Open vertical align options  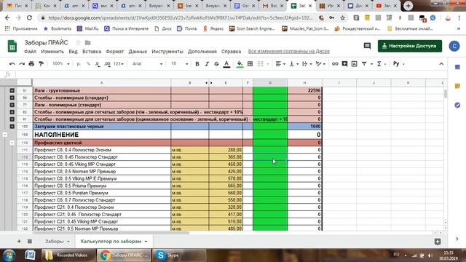(x=293, y=64)
